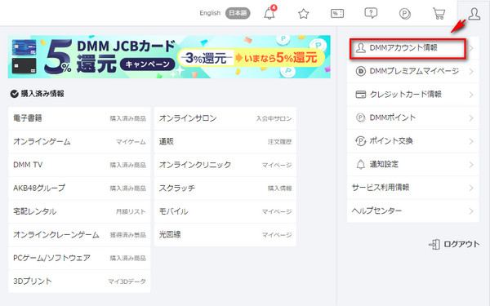
Task: Click chevron on ポイント交換 row
Action: pyautogui.click(x=471, y=141)
